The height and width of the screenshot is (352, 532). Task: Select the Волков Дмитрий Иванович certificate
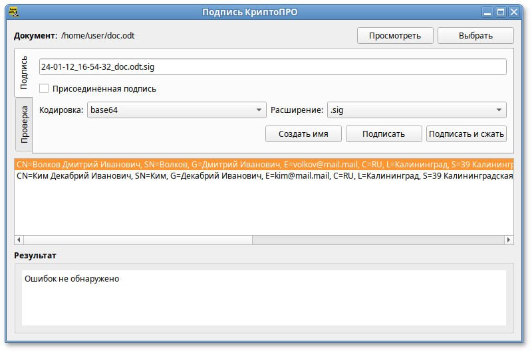(263, 164)
